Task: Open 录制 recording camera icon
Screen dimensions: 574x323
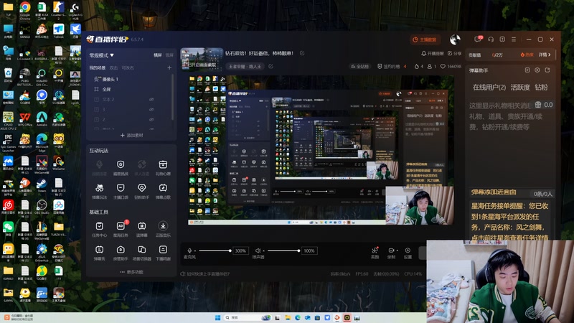Action: tap(391, 253)
